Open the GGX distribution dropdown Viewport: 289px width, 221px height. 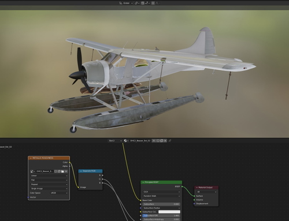(x=161, y=192)
